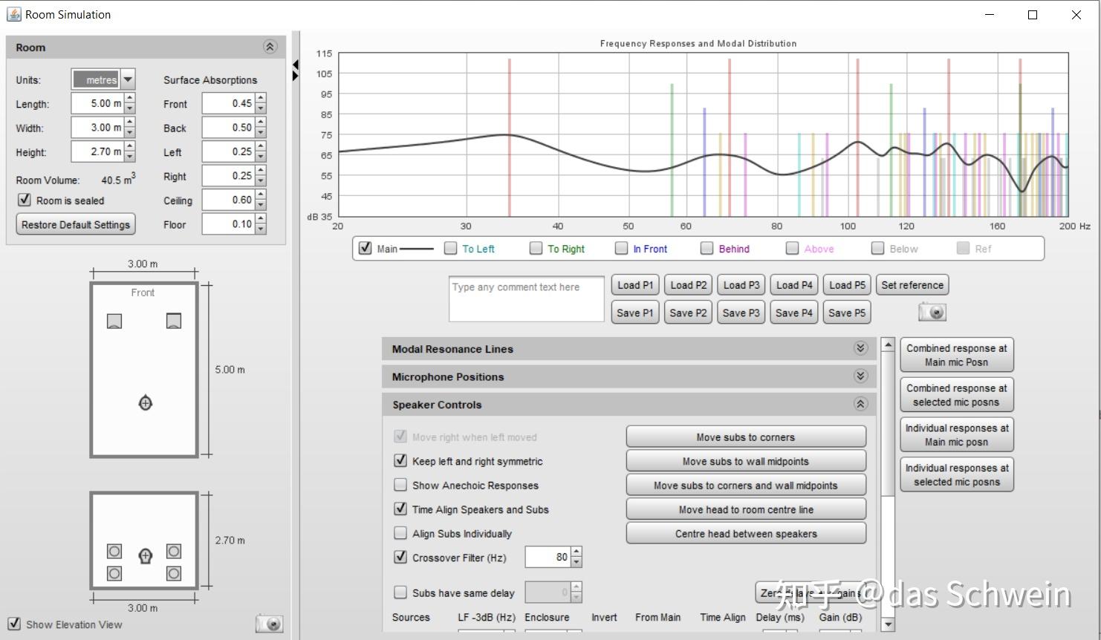The image size is (1101, 640).
Task: Click the camera icon below the room diagram
Action: click(269, 624)
